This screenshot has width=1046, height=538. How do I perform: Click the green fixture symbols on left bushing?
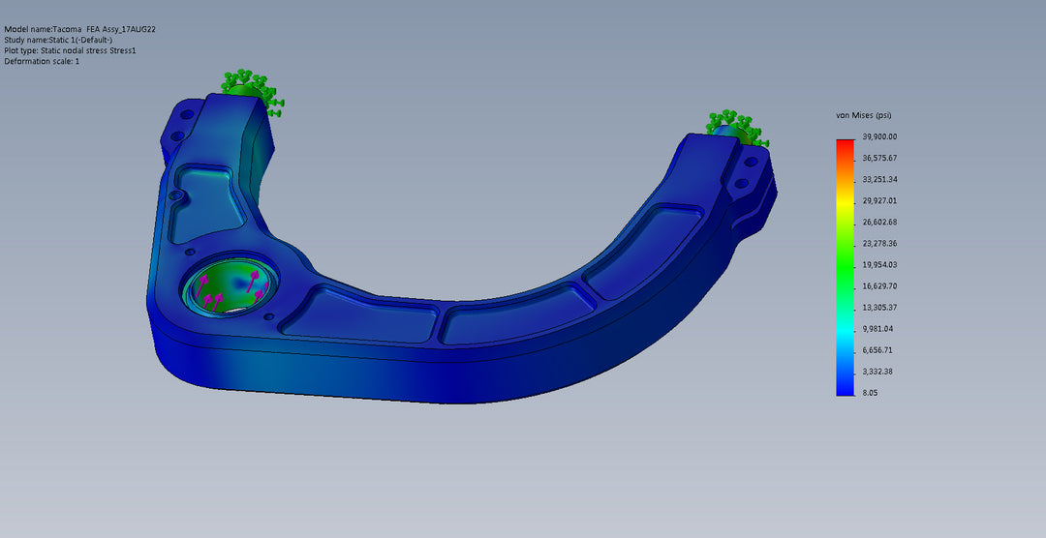pos(247,87)
